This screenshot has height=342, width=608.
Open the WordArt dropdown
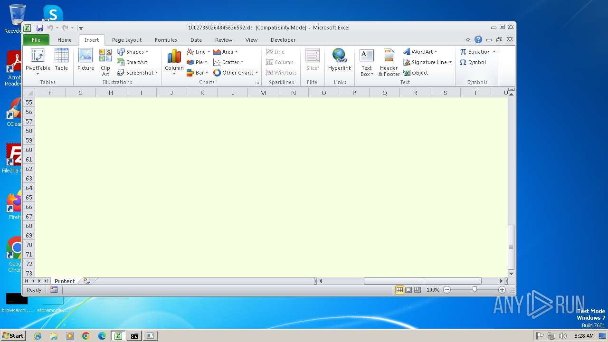tap(420, 52)
